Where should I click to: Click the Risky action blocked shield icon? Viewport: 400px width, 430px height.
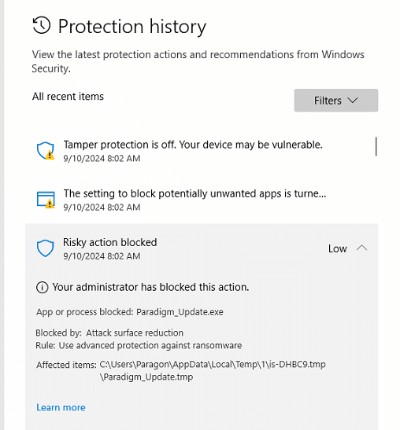coord(46,248)
